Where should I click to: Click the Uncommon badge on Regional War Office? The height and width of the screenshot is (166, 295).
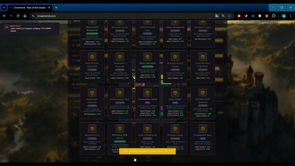click(120, 141)
